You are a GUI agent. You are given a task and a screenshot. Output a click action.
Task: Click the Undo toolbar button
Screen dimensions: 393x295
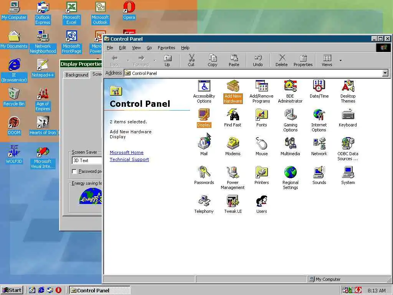258,61
